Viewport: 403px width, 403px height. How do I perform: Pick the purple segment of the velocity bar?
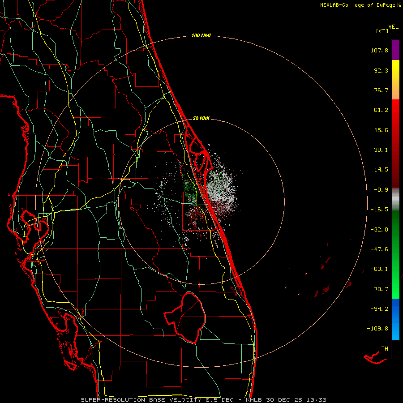(395, 50)
